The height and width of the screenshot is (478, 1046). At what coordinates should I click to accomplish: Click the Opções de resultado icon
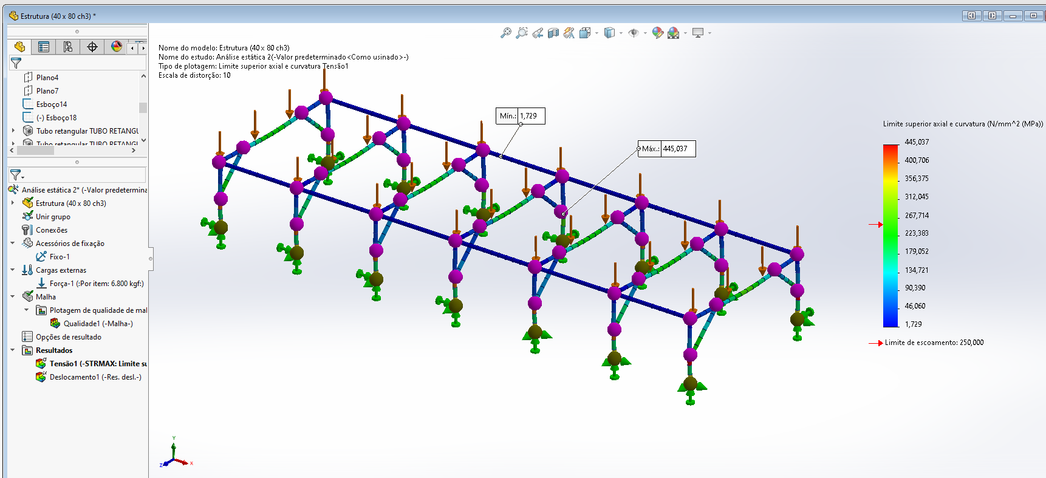point(27,336)
